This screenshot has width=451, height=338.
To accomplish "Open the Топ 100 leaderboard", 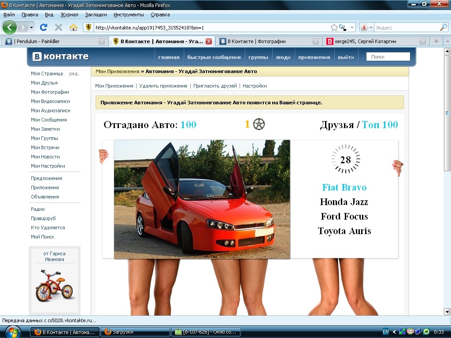I will (x=380, y=125).
